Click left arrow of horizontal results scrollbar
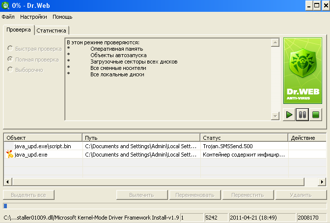Screen dimensions: 330x223 7,182
